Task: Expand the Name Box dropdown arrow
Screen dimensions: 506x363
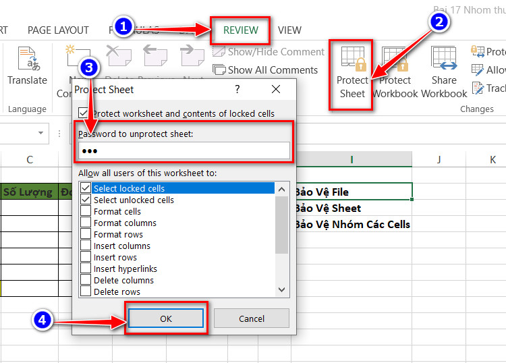Action: click(x=40, y=133)
